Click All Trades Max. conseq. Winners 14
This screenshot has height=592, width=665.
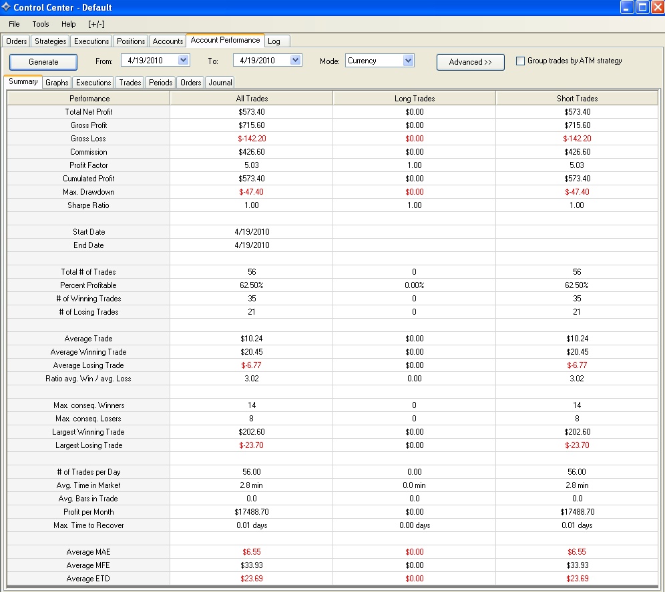click(x=252, y=405)
